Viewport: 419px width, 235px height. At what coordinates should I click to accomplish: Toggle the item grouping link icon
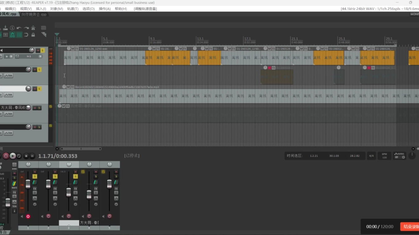pos(12,35)
